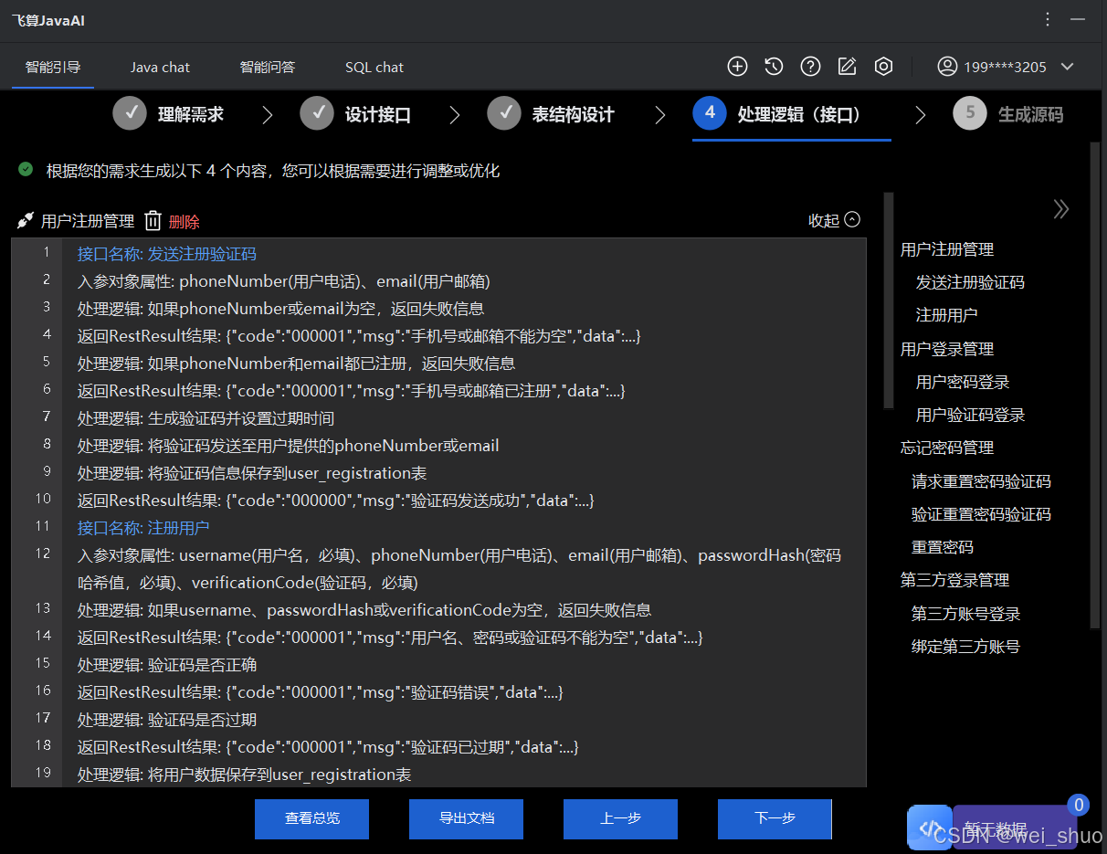Go to step 表结构设计

(551, 114)
